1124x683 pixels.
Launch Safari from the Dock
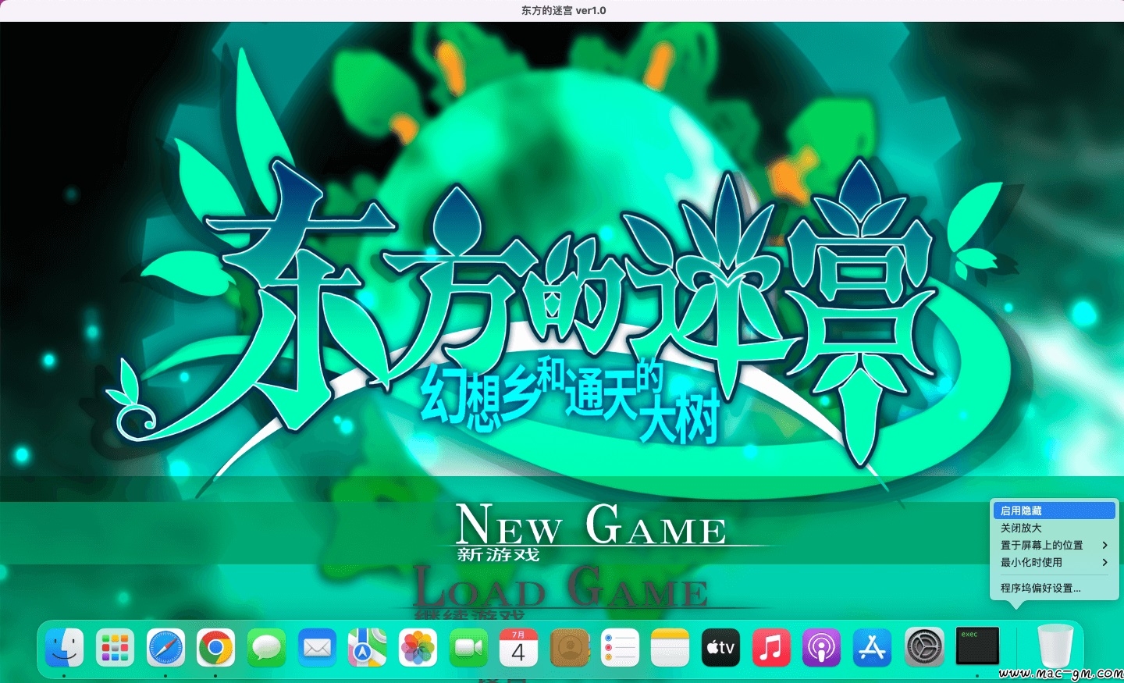point(165,647)
